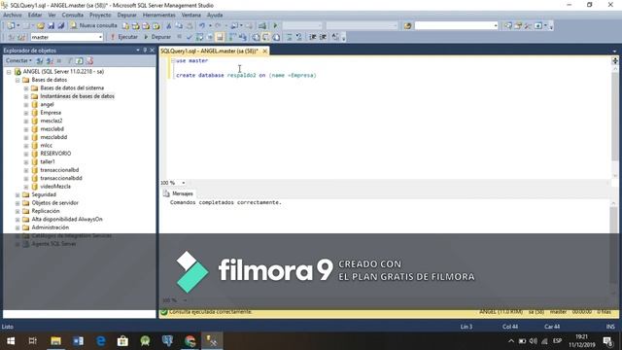Select Instantáneas de bases de datos folder
The width and height of the screenshot is (622, 350).
coord(77,96)
